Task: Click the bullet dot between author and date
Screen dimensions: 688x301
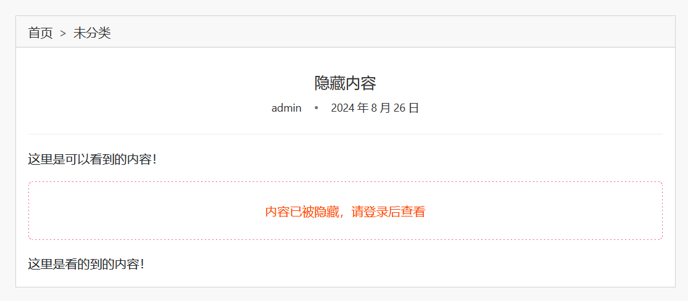Action: coord(317,108)
